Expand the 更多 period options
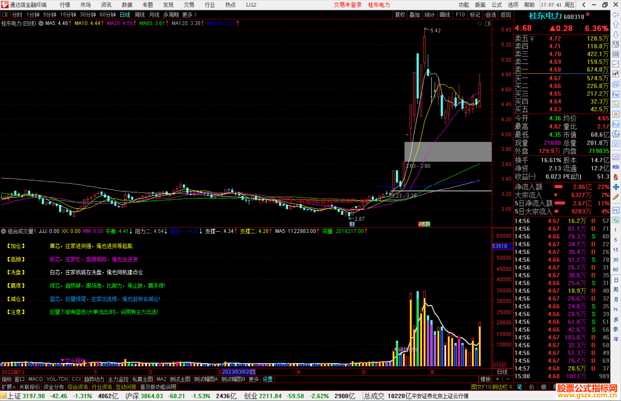This screenshot has width=621, height=401. click(189, 15)
